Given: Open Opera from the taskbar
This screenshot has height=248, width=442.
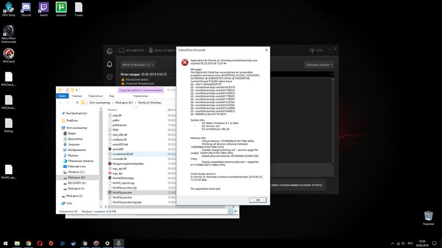Looking at the screenshot, I should click(40, 243).
